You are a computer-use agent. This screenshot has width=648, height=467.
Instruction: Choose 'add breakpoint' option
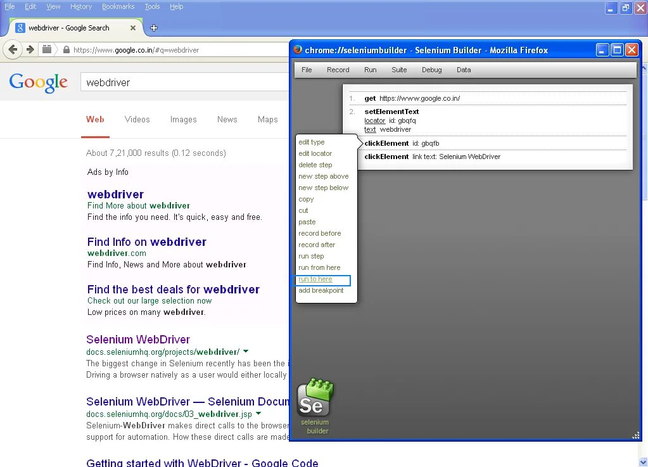[x=321, y=291]
